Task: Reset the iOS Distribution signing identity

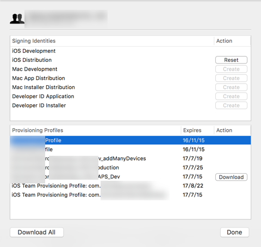Action: [x=231, y=60]
